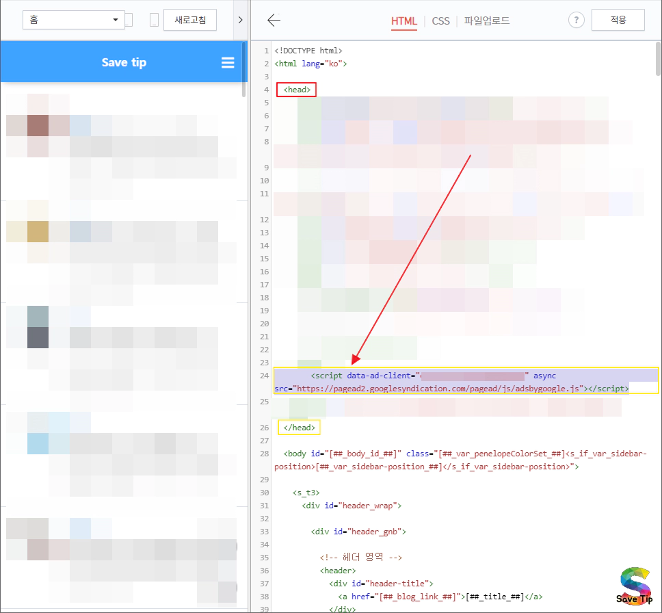Screen dimensions: 662x613
Task: Click the <html lang="ko"> line
Action: click(310, 64)
